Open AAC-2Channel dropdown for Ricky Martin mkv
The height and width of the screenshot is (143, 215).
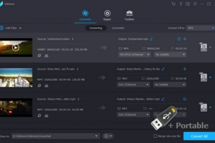(133, 85)
